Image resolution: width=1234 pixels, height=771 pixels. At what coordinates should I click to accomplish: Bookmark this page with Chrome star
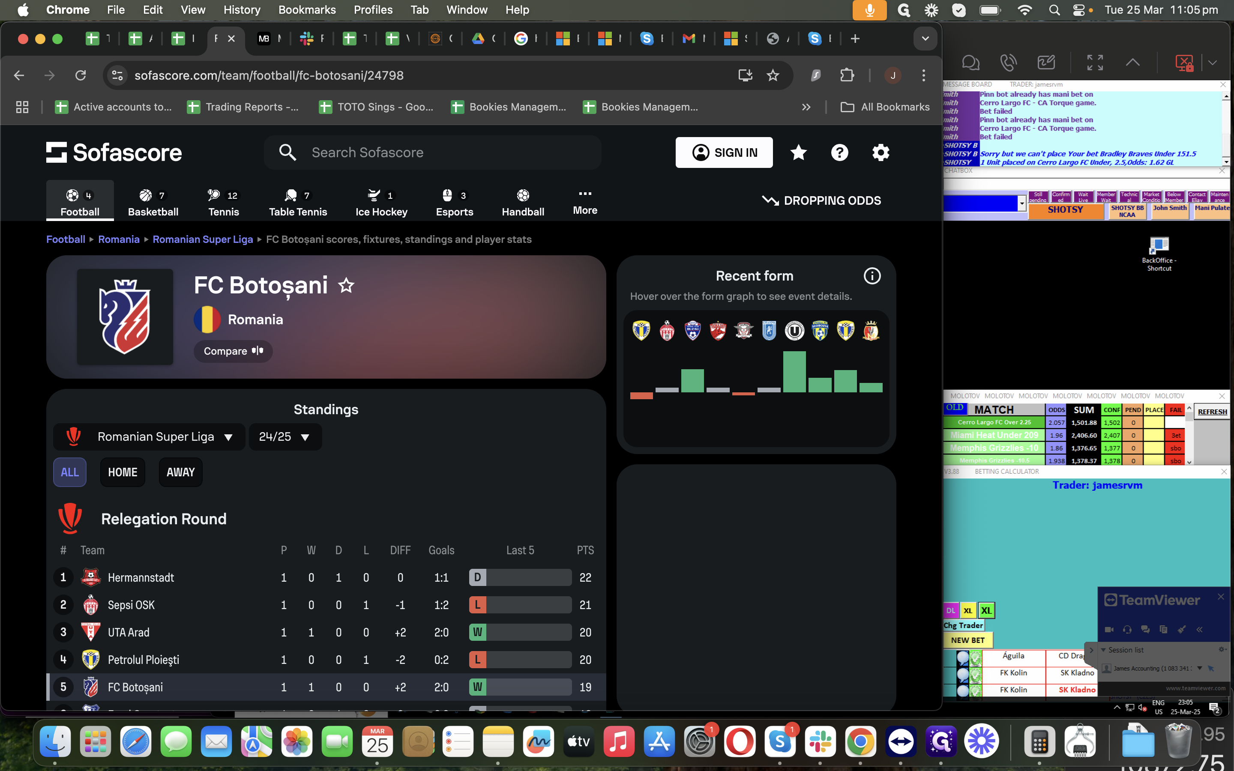(x=773, y=75)
